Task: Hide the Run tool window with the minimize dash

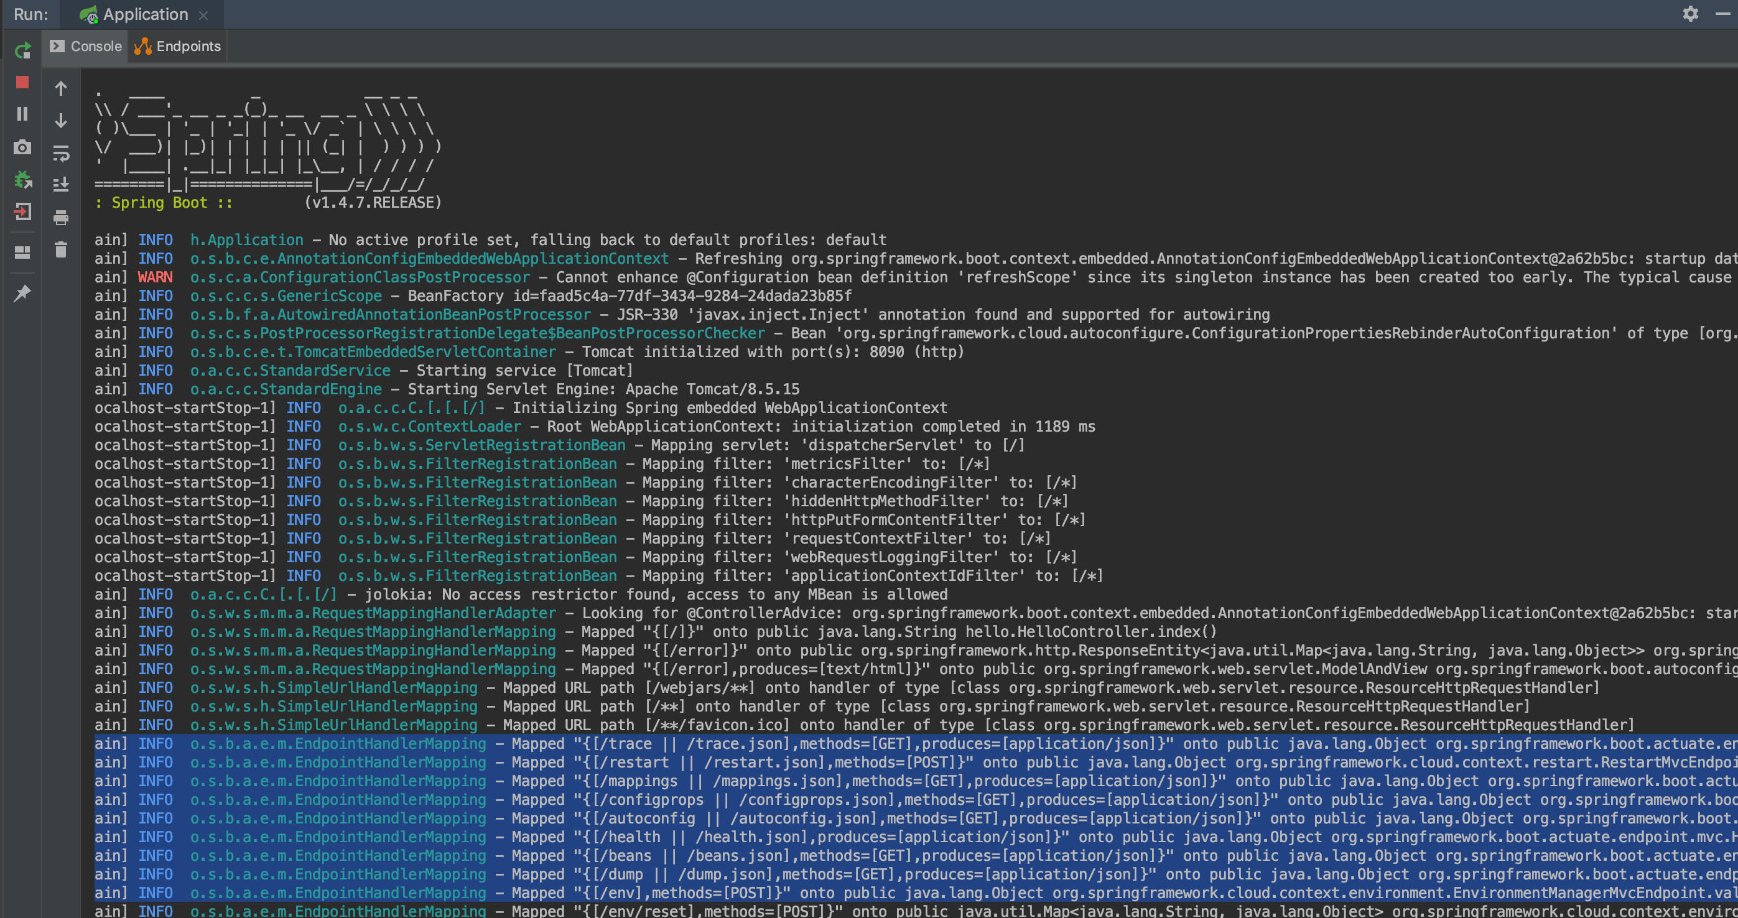Action: [1721, 14]
